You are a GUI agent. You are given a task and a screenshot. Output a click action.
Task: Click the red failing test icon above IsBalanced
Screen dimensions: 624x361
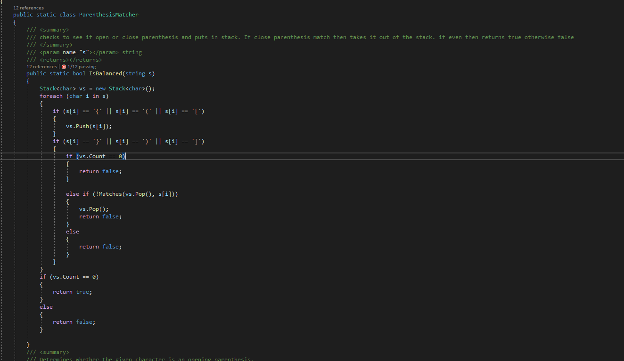(64, 67)
